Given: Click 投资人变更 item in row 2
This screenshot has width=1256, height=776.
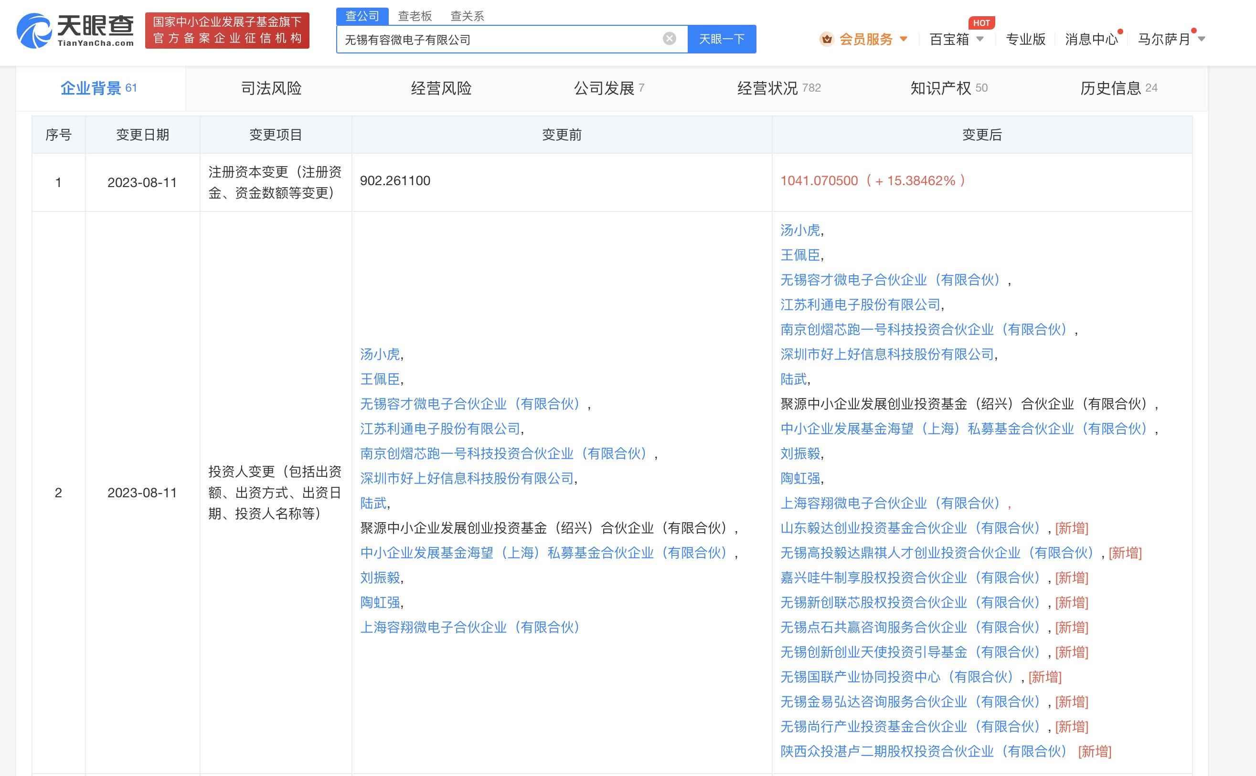Looking at the screenshot, I should click(x=275, y=493).
